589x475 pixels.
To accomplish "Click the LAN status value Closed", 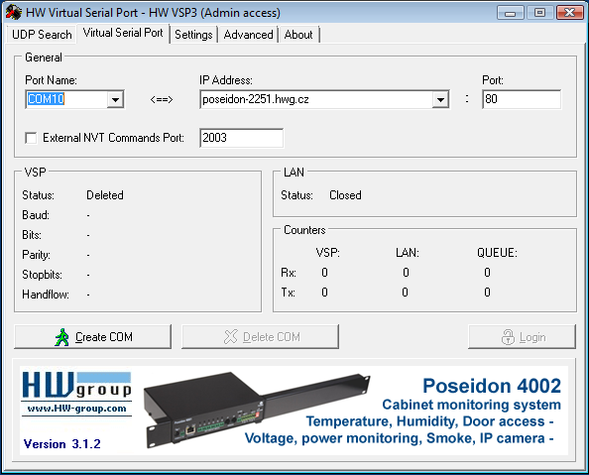I will 345,195.
